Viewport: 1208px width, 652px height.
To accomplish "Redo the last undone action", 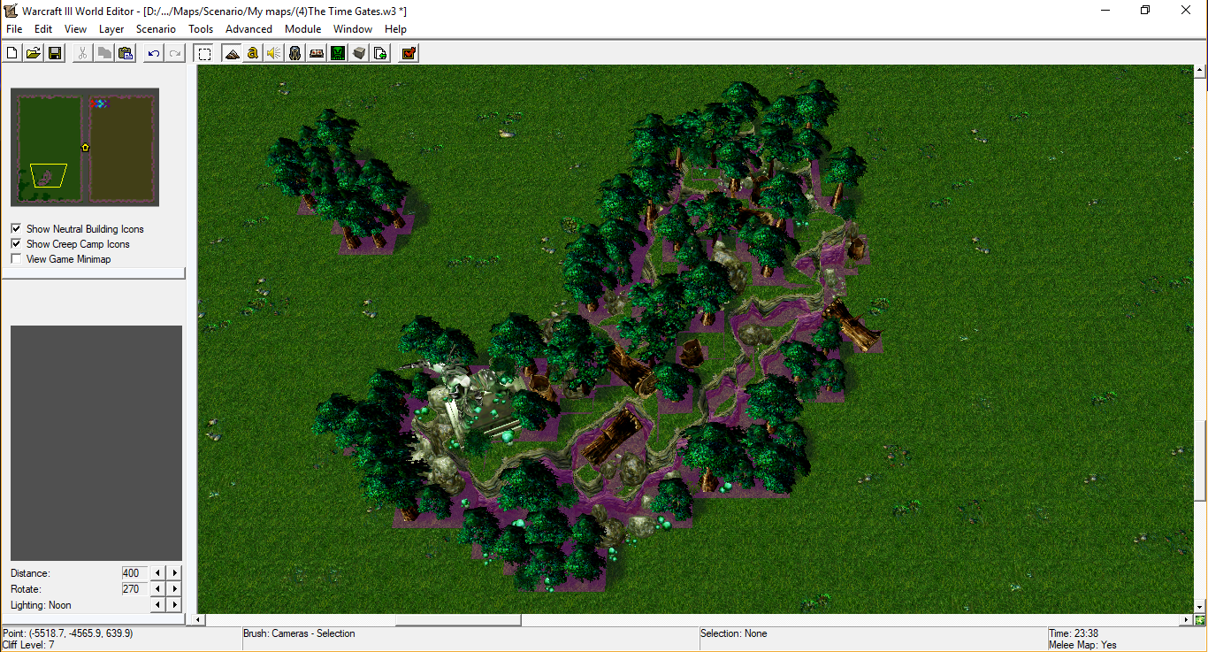I will (x=175, y=53).
